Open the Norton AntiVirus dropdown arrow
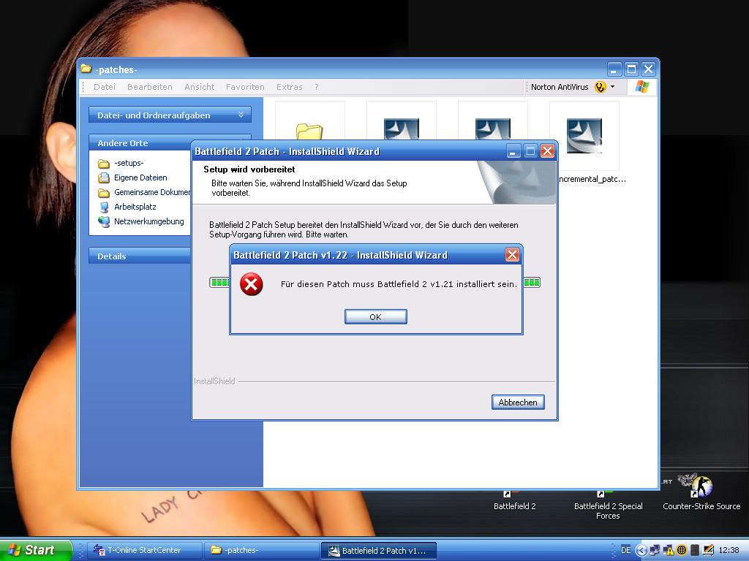The image size is (749, 561). coord(612,87)
